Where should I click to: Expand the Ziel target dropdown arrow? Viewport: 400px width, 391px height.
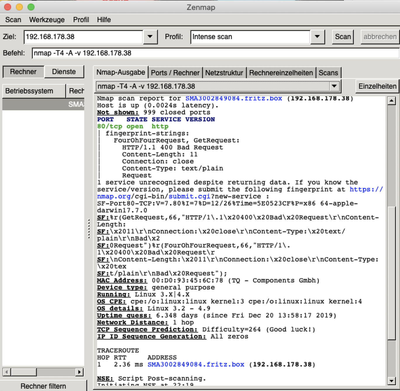click(150, 37)
